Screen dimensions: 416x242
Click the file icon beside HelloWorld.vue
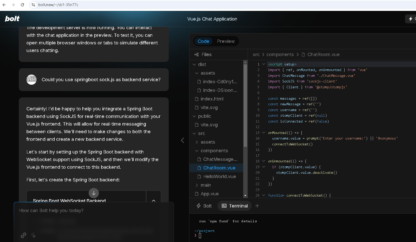point(199,177)
